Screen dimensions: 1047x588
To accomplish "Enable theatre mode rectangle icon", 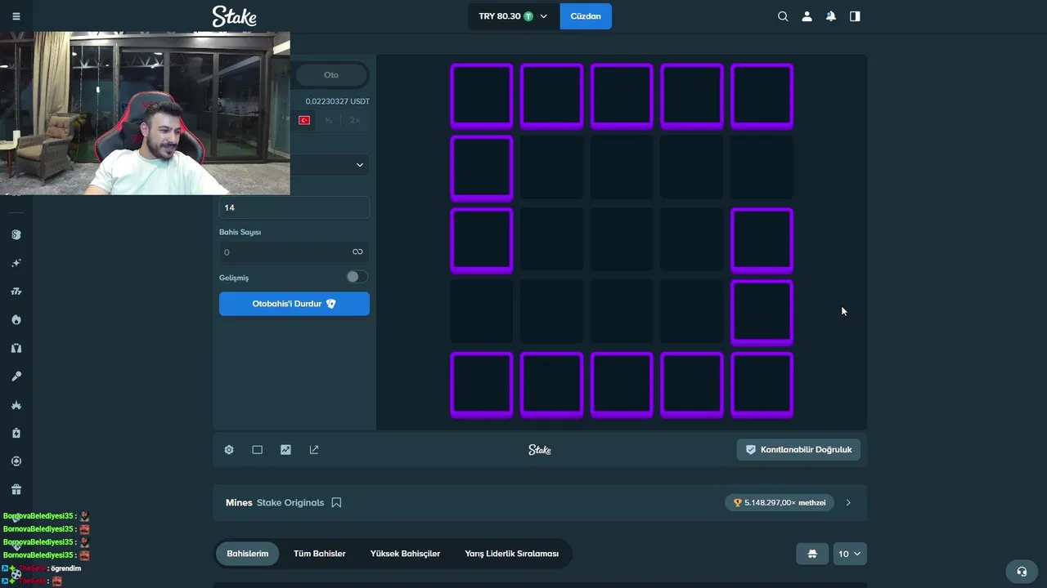I will point(257,450).
